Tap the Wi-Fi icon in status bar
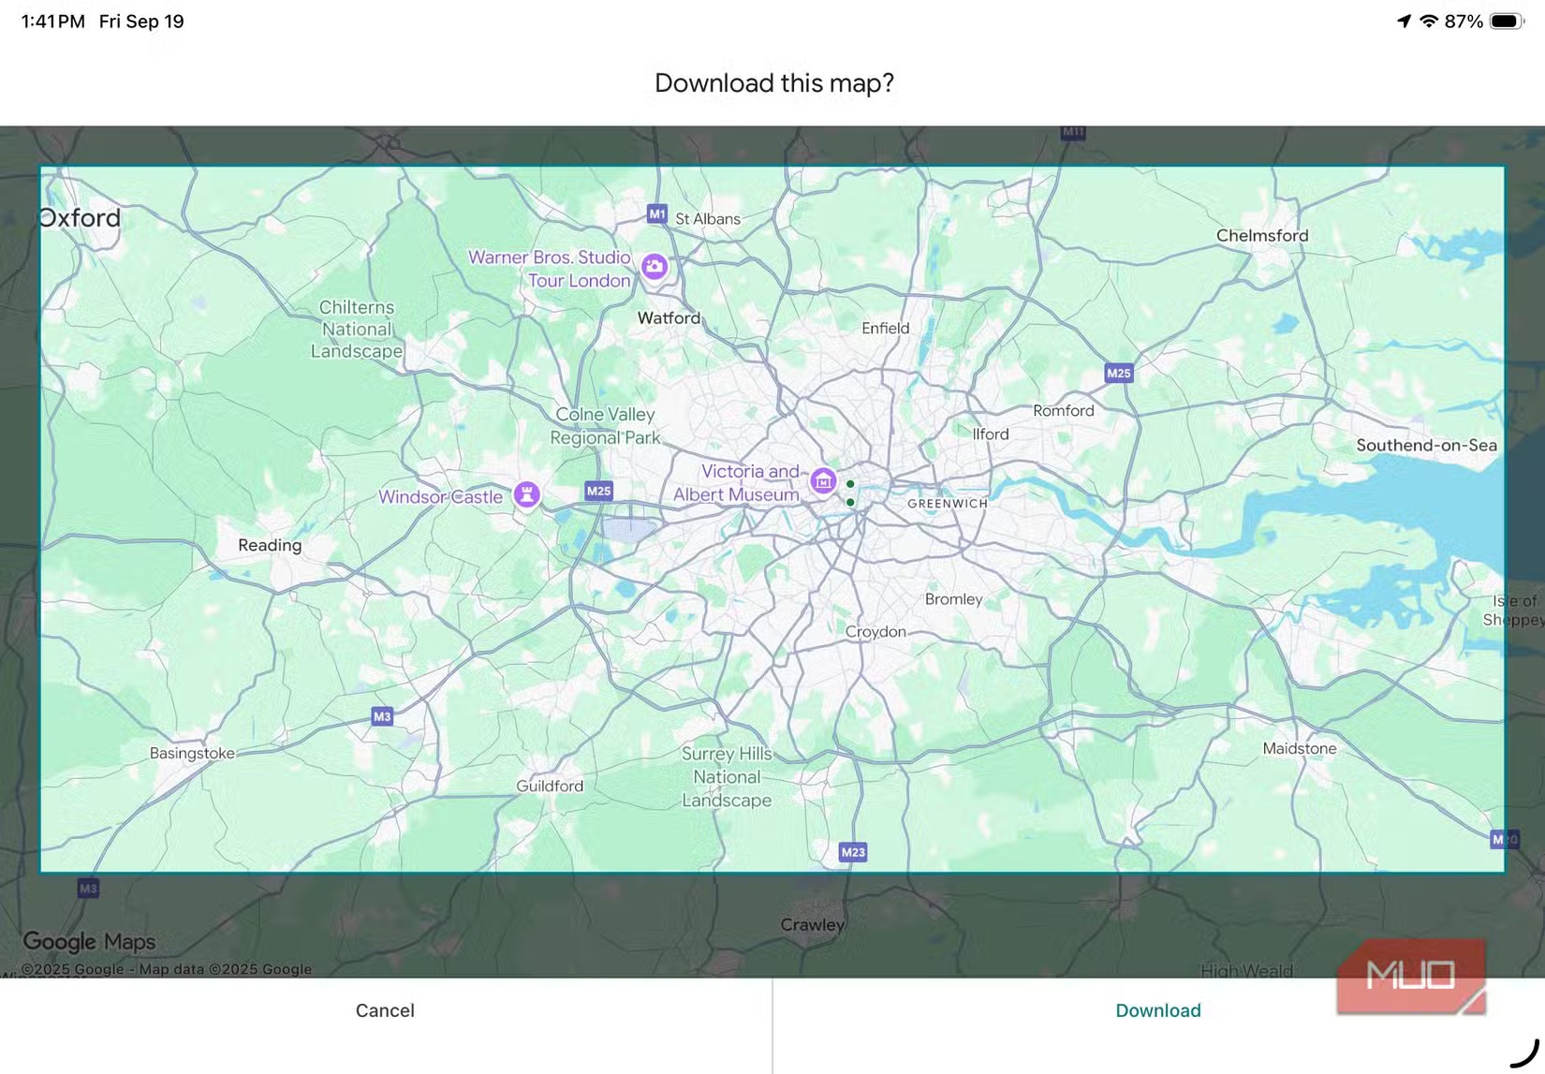Screen dimensions: 1545x1074 click(1429, 22)
